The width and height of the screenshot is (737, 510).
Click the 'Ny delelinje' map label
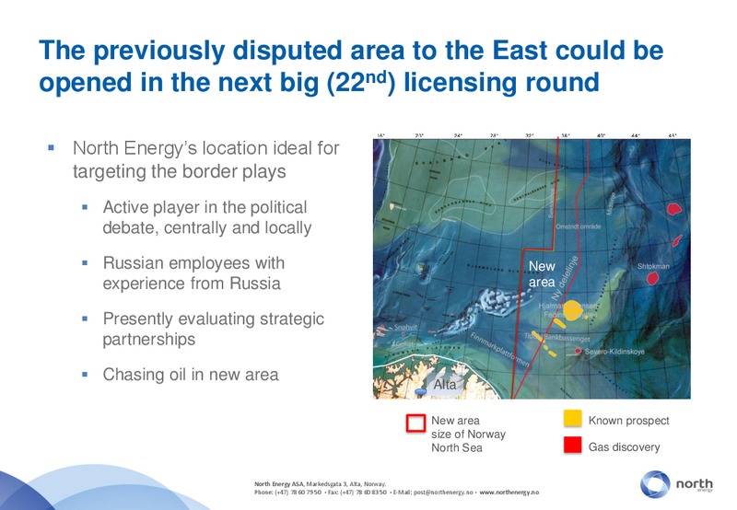(x=565, y=278)
